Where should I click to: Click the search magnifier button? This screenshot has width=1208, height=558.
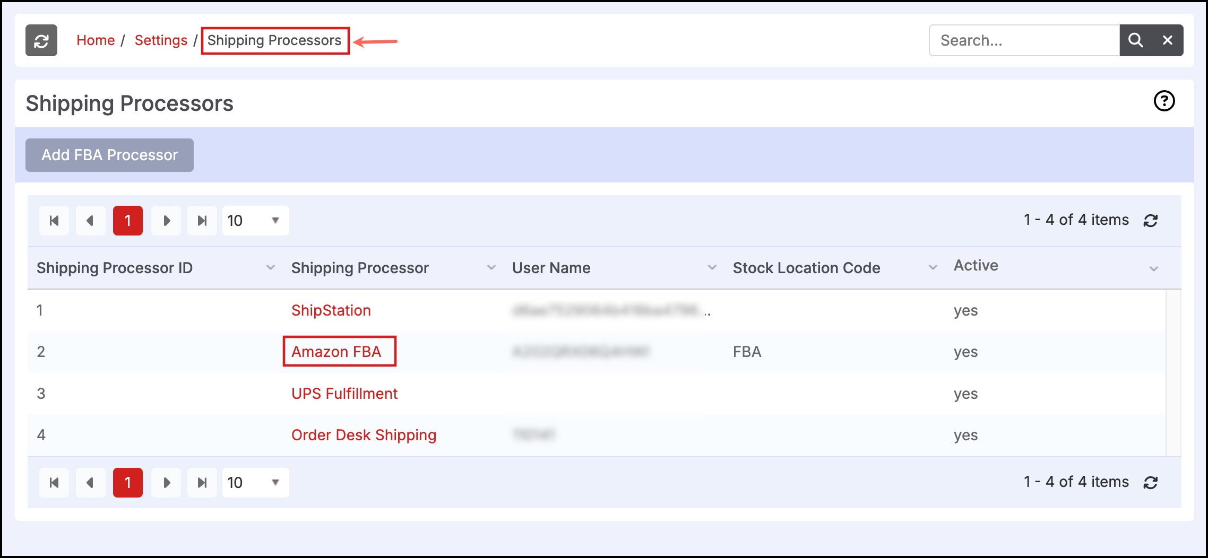pos(1135,40)
